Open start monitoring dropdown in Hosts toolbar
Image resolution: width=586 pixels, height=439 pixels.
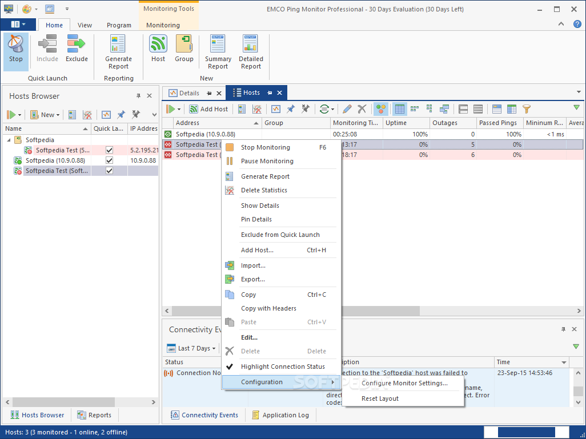179,109
